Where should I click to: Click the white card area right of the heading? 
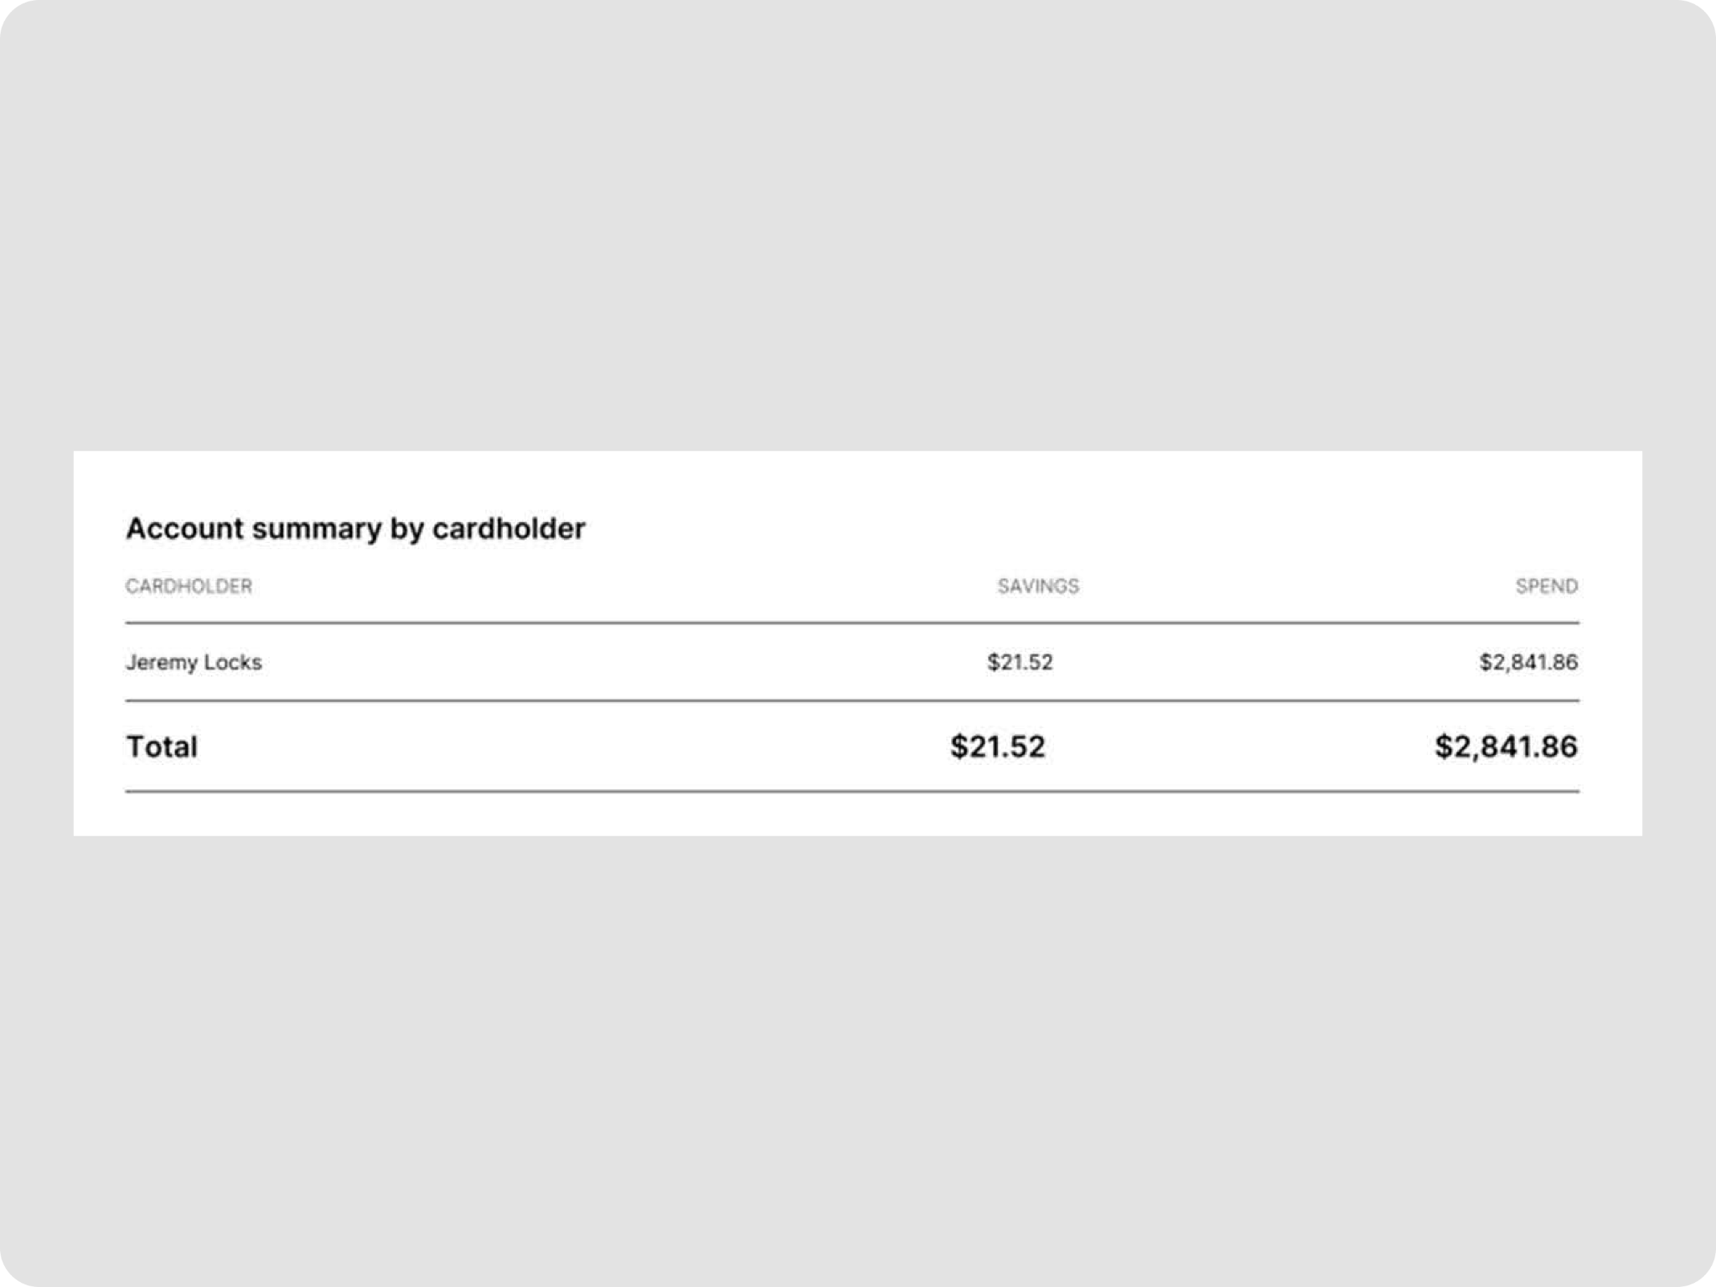[1089, 529]
